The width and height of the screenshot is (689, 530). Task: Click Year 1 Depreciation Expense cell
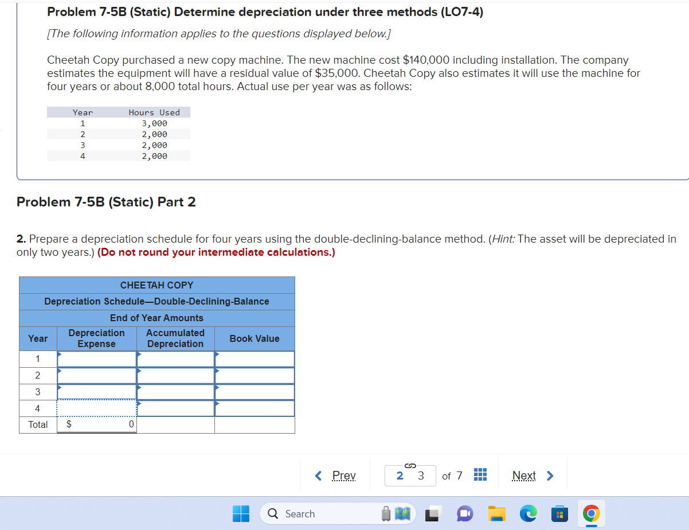coord(96,358)
